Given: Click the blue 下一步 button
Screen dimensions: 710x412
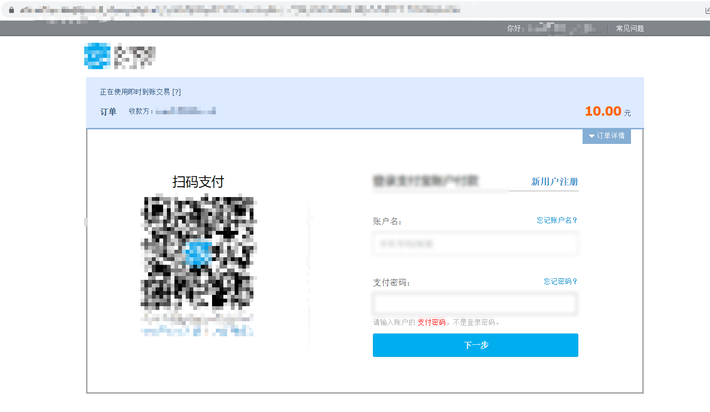Looking at the screenshot, I should [475, 345].
